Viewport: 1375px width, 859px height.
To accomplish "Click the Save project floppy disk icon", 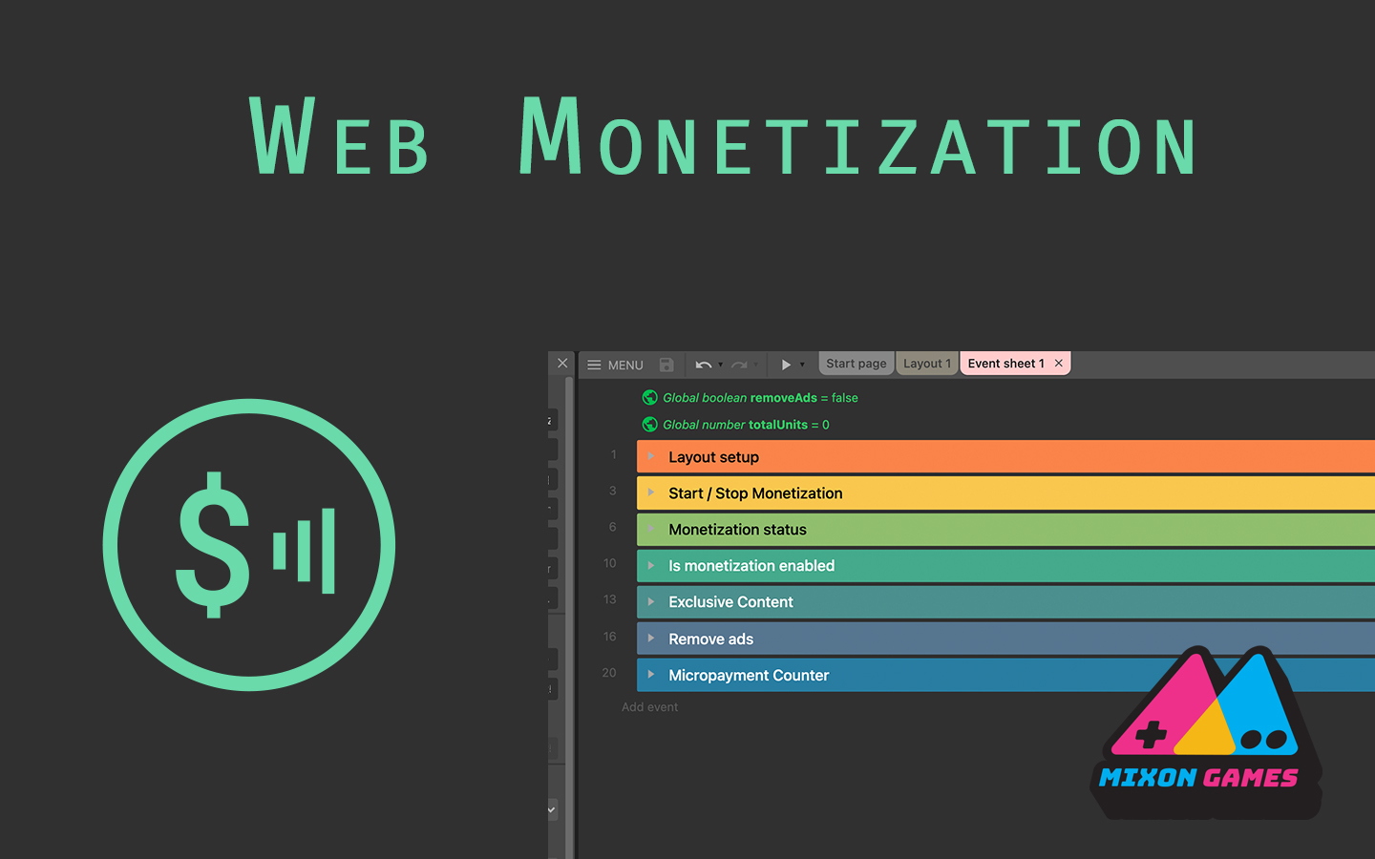I will click(x=666, y=365).
